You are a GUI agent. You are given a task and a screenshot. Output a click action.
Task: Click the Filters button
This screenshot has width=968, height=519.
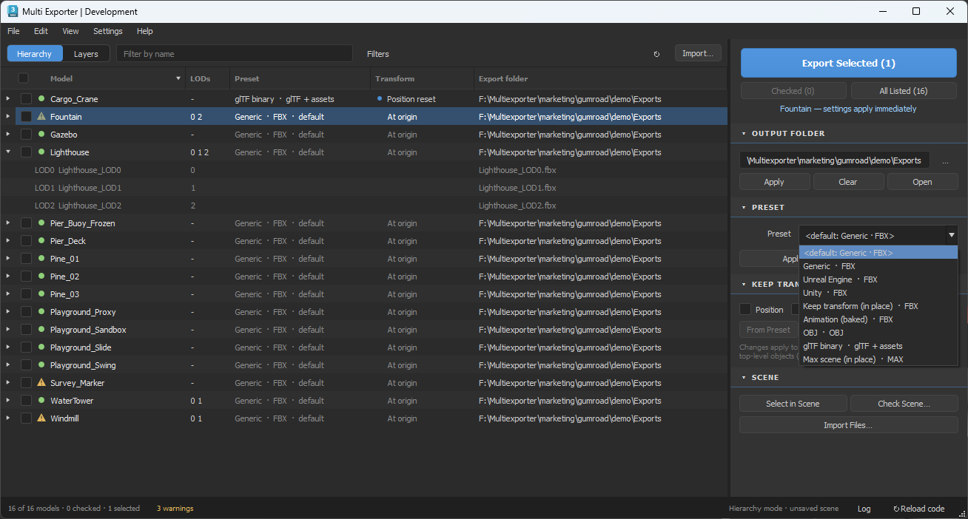(377, 54)
